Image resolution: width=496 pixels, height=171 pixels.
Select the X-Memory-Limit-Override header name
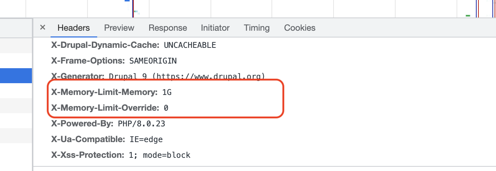point(105,108)
